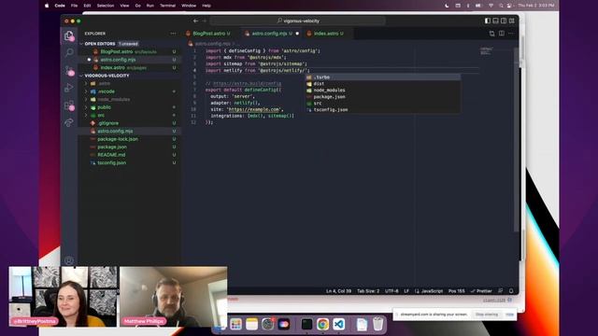Viewport: 598px width, 336px height.
Task: Toggle the secondary side bar layout icon
Action: pyautogui.click(x=504, y=21)
